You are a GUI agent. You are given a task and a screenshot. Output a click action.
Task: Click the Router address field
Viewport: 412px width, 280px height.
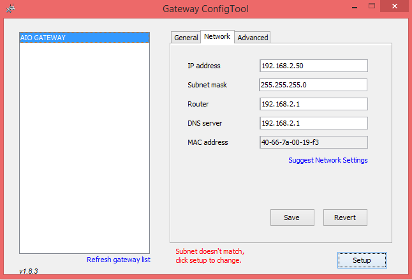313,104
